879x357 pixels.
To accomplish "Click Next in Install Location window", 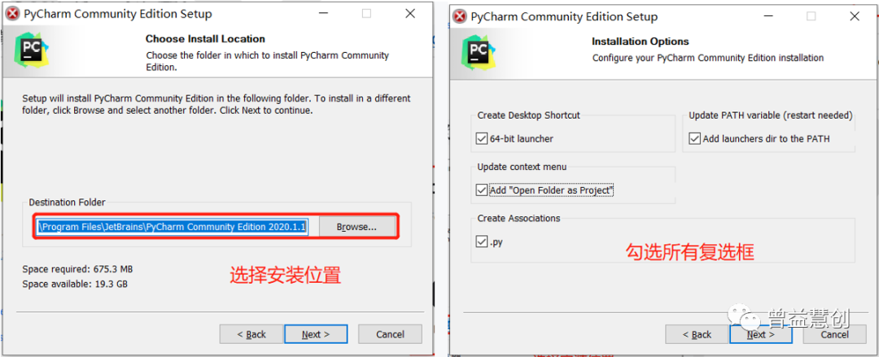I will click(316, 334).
